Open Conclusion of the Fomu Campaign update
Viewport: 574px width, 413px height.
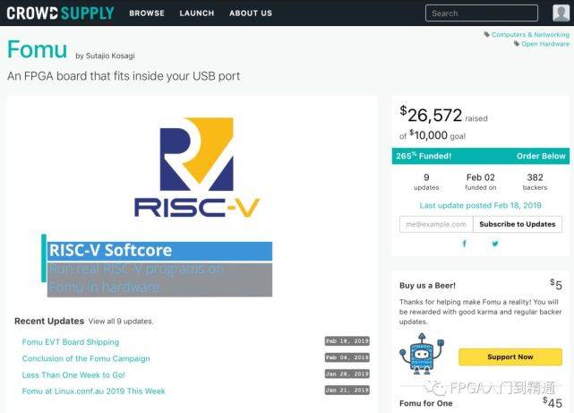86,358
